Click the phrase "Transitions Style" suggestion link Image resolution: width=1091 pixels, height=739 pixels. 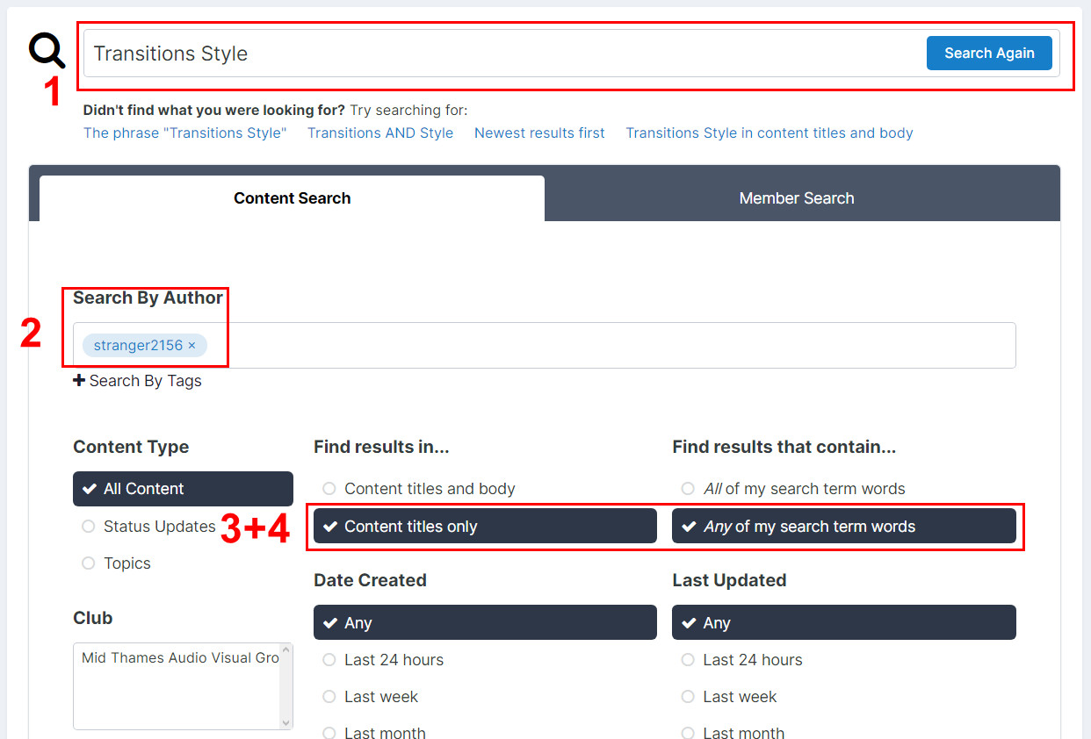(184, 133)
